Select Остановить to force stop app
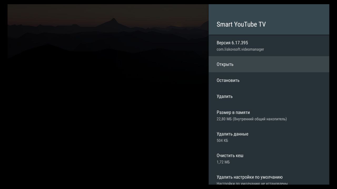The height and width of the screenshot is (189, 337). pyautogui.click(x=269, y=80)
